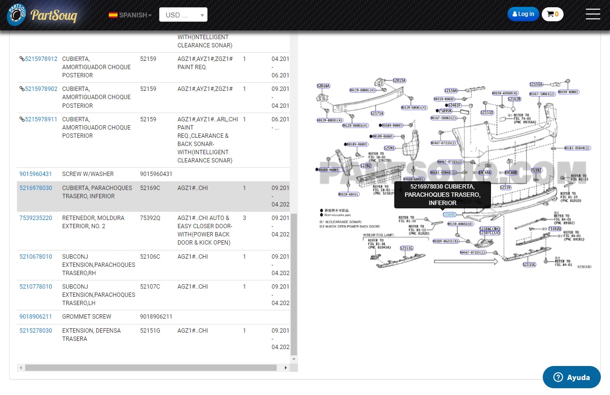610x395 pixels.
Task: Open part number 5215278030 link
Action: [36, 331]
